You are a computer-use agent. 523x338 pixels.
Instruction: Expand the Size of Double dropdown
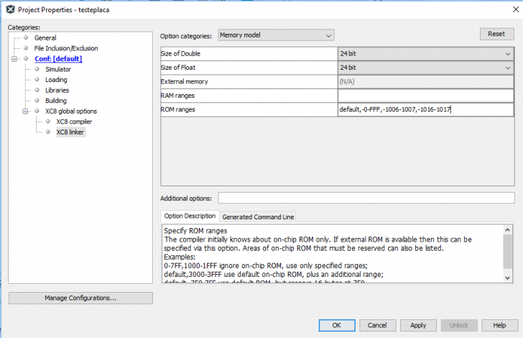tap(425, 53)
